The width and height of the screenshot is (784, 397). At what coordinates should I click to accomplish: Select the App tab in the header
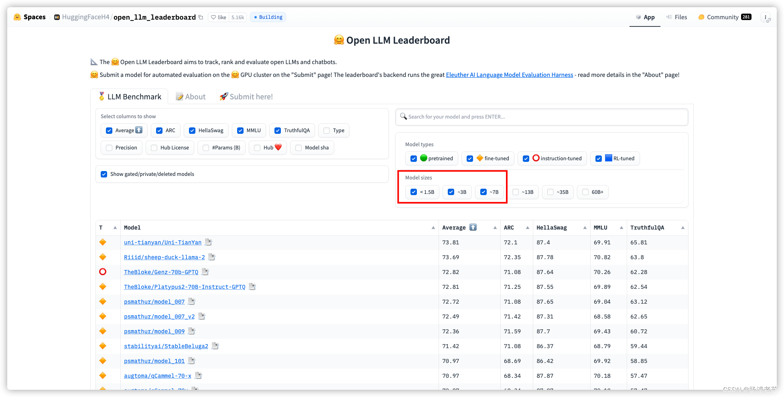(645, 17)
